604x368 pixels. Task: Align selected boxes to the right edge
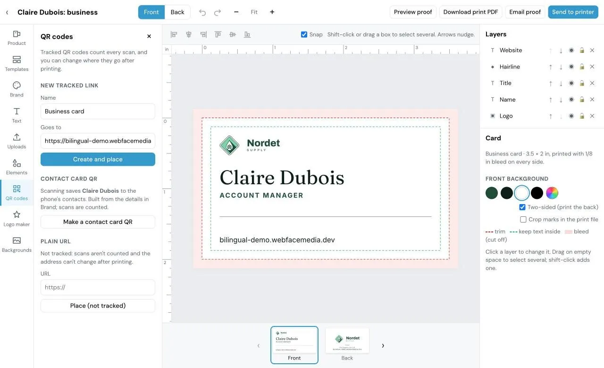(203, 34)
